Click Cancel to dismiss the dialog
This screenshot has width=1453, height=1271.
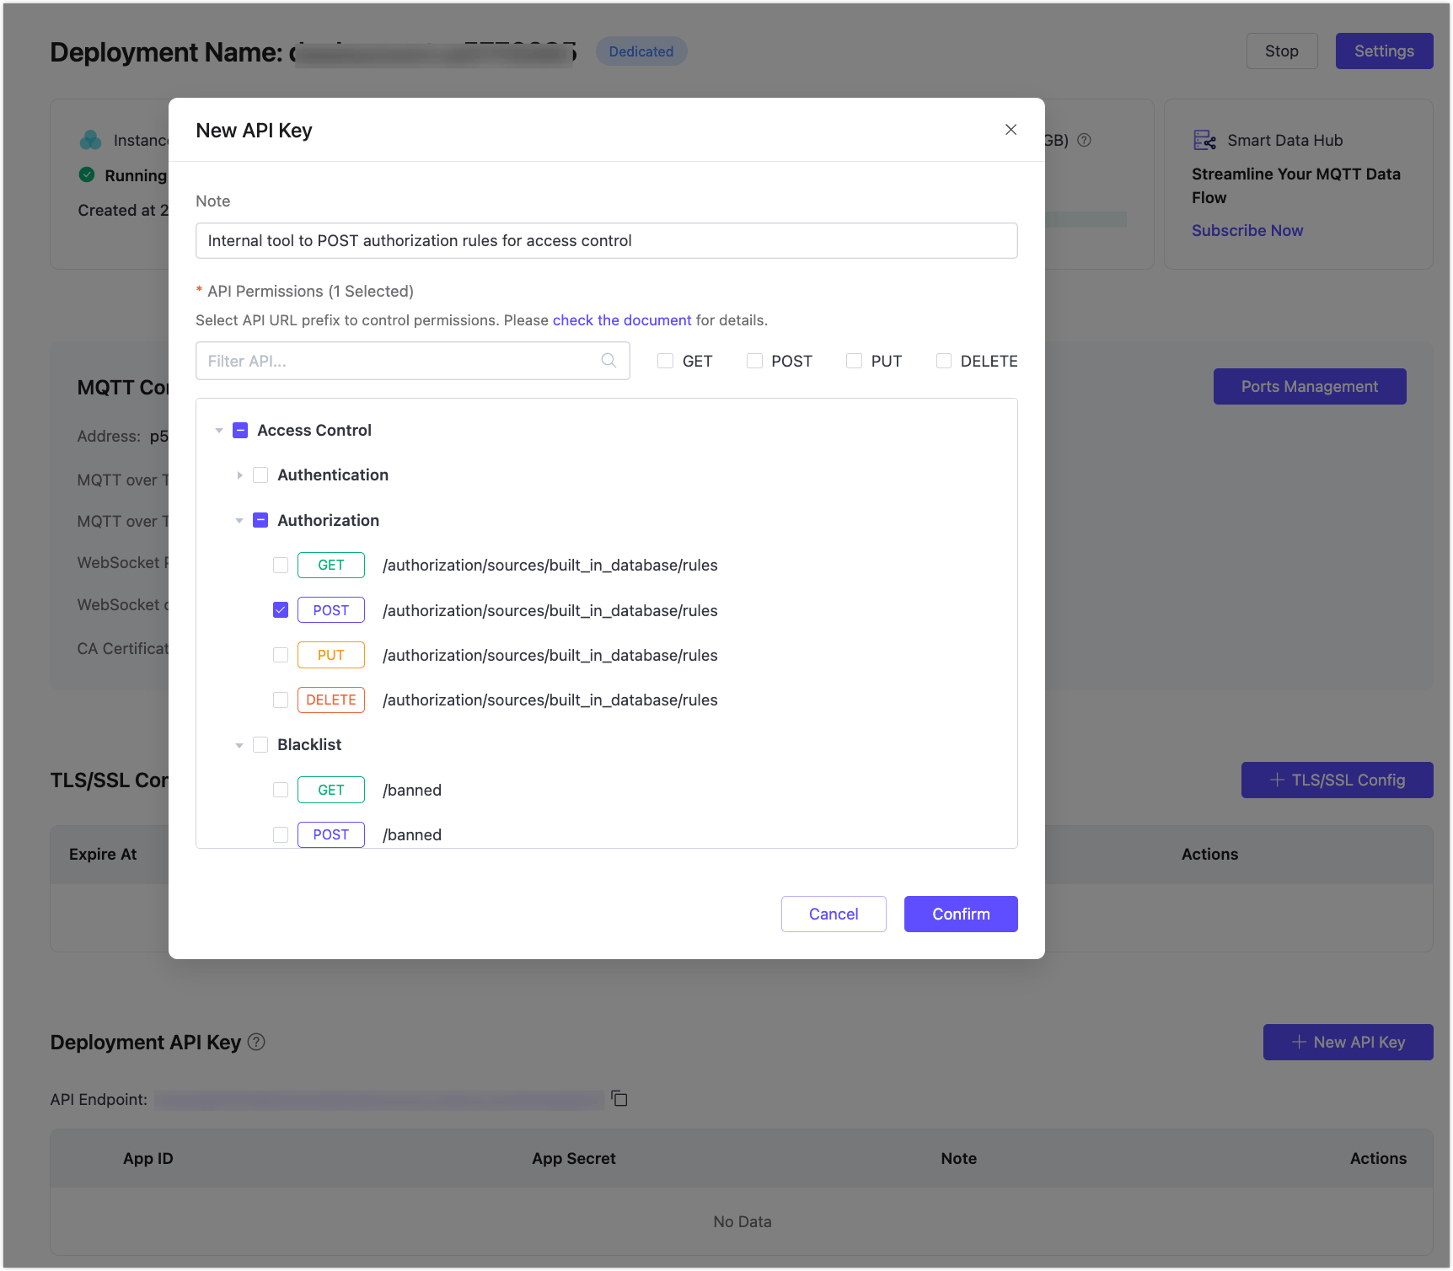coord(833,914)
